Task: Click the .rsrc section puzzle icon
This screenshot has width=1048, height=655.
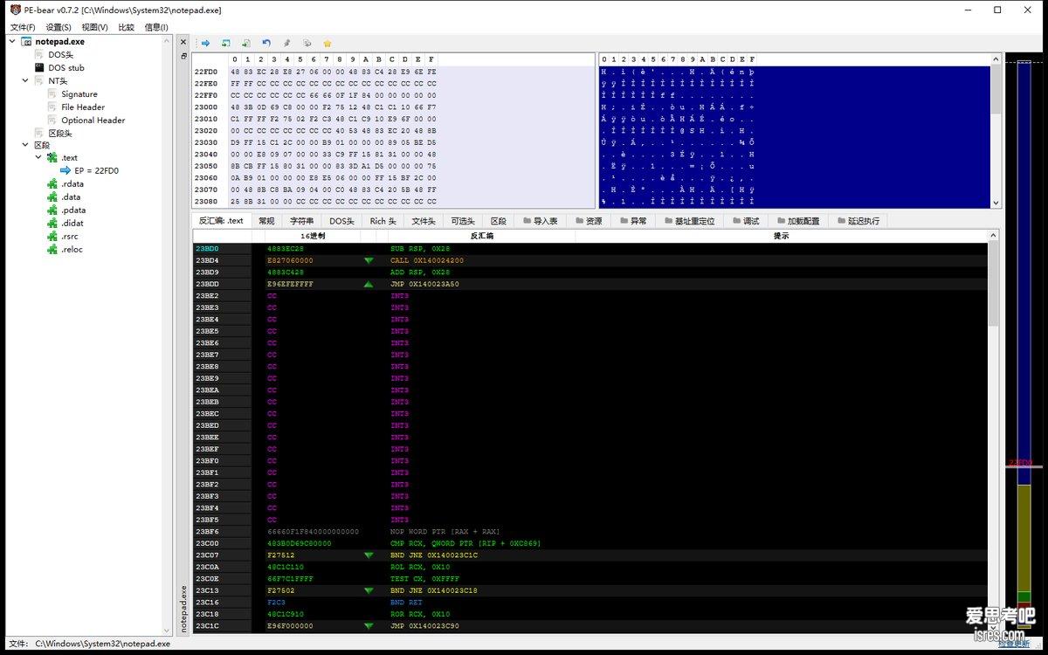Action: (x=52, y=236)
